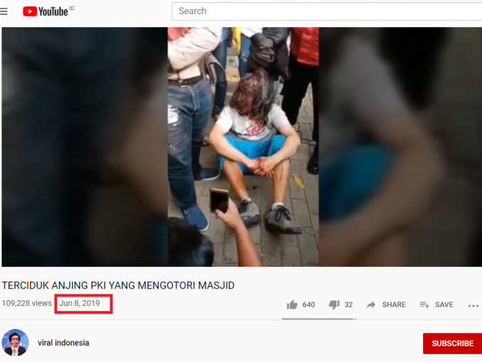Subscribe to the viral indonesia channel

(x=452, y=344)
